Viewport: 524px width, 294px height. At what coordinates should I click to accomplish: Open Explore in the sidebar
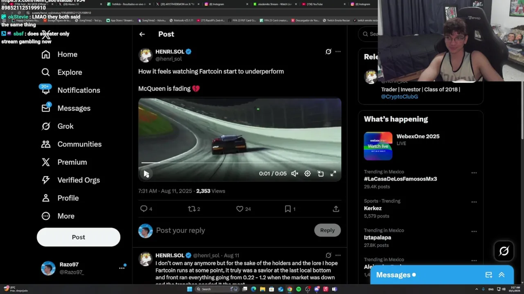tap(62, 72)
